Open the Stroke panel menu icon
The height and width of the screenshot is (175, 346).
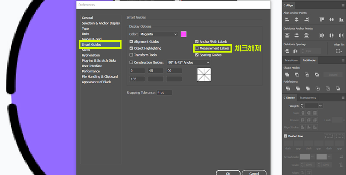tap(343, 97)
